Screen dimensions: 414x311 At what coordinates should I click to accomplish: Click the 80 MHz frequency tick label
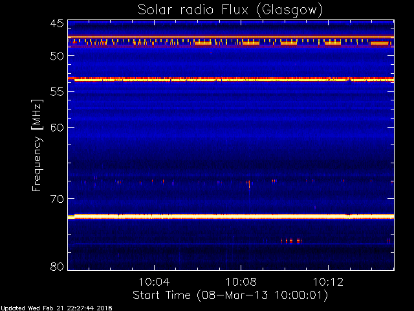click(x=57, y=266)
